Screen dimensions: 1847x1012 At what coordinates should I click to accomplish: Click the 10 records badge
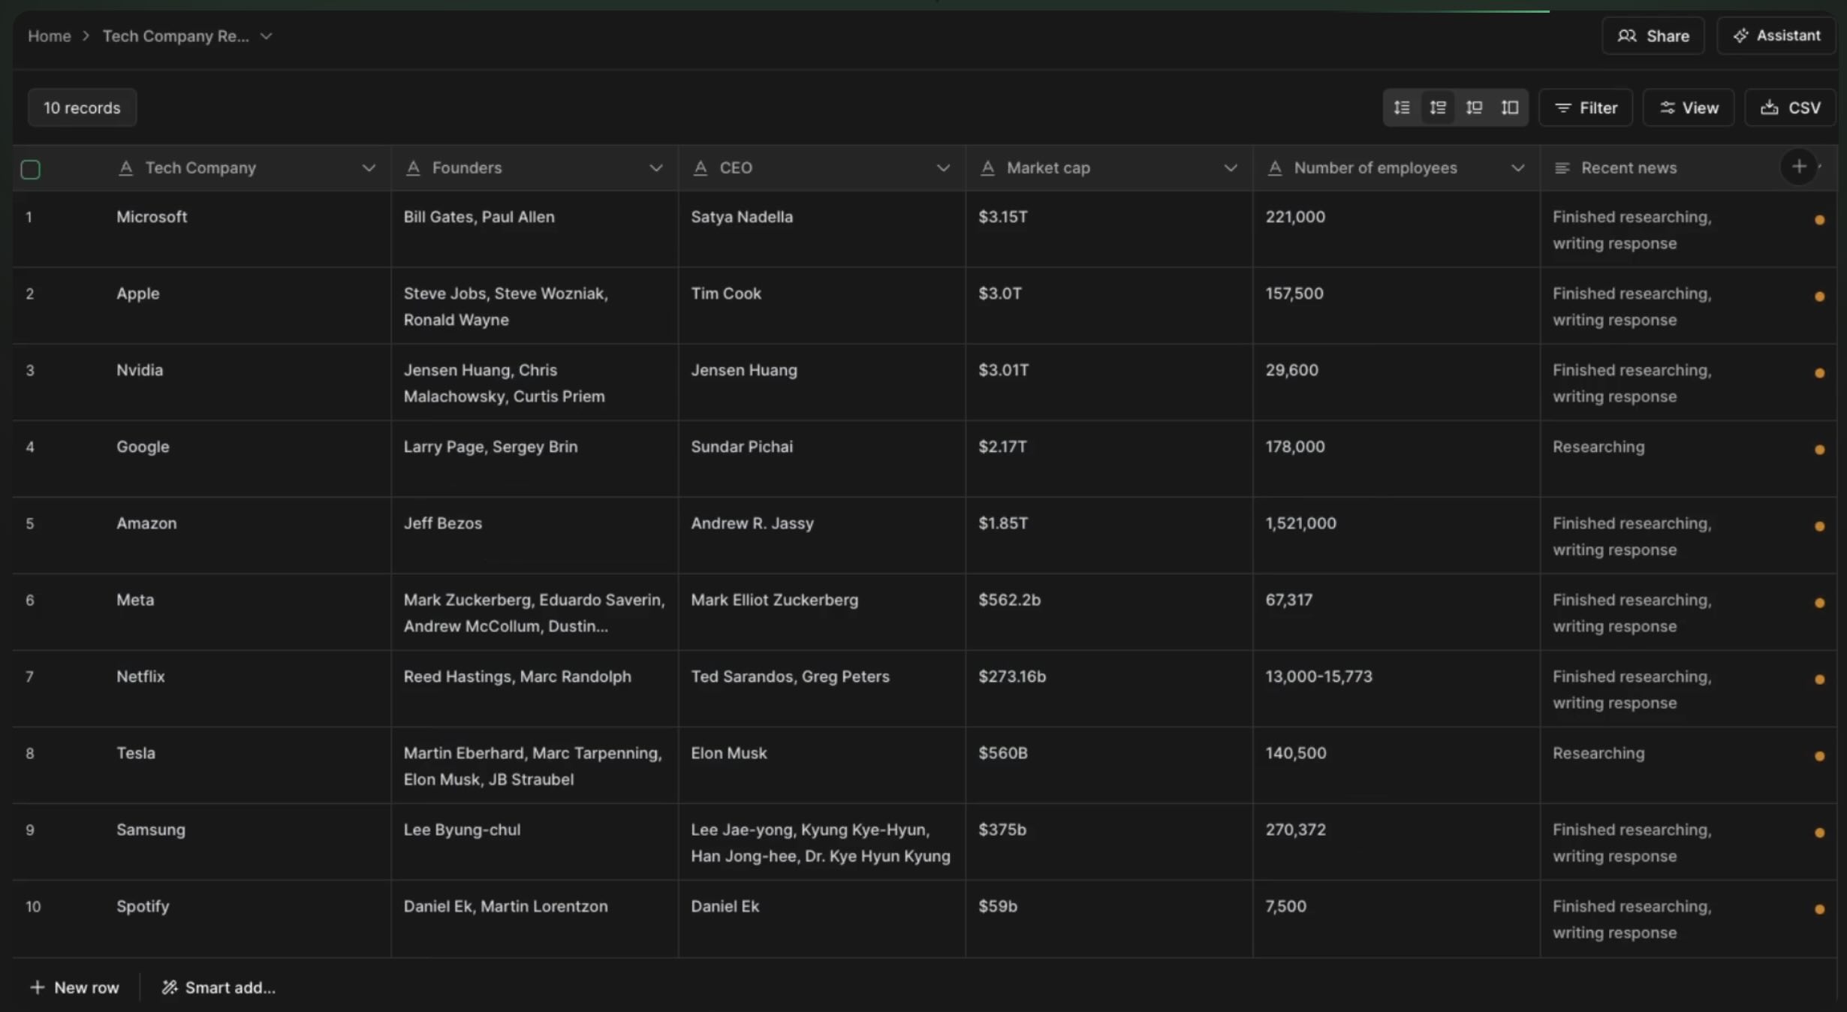tap(82, 108)
